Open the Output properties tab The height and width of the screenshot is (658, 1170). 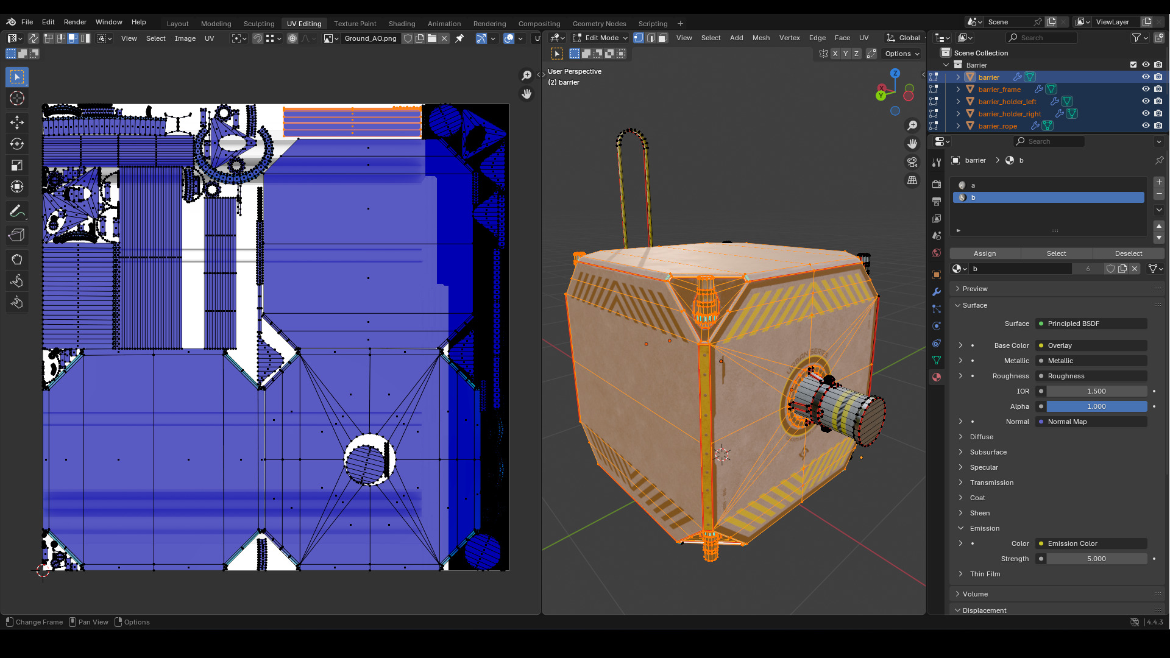937,201
